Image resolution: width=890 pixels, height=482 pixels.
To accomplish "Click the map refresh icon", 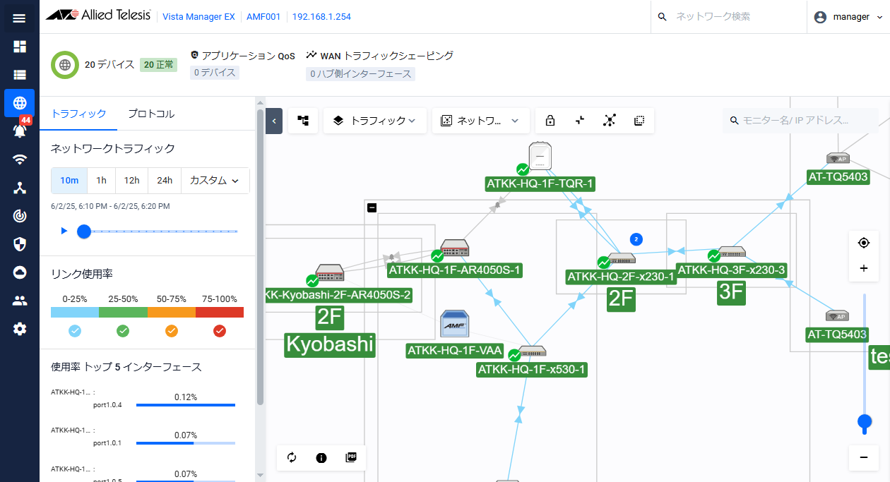I will [x=292, y=457].
